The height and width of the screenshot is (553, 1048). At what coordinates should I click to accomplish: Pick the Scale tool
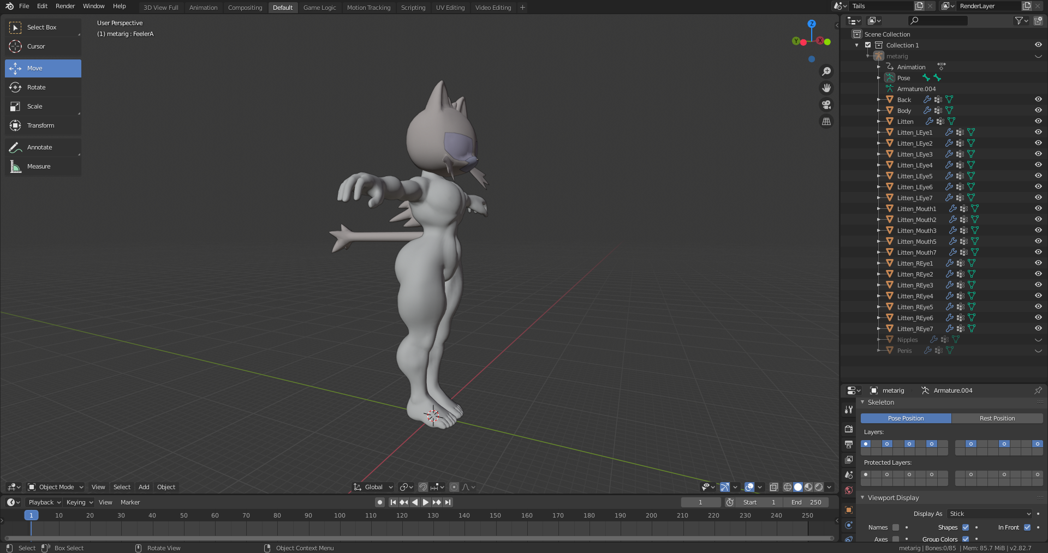pos(43,106)
